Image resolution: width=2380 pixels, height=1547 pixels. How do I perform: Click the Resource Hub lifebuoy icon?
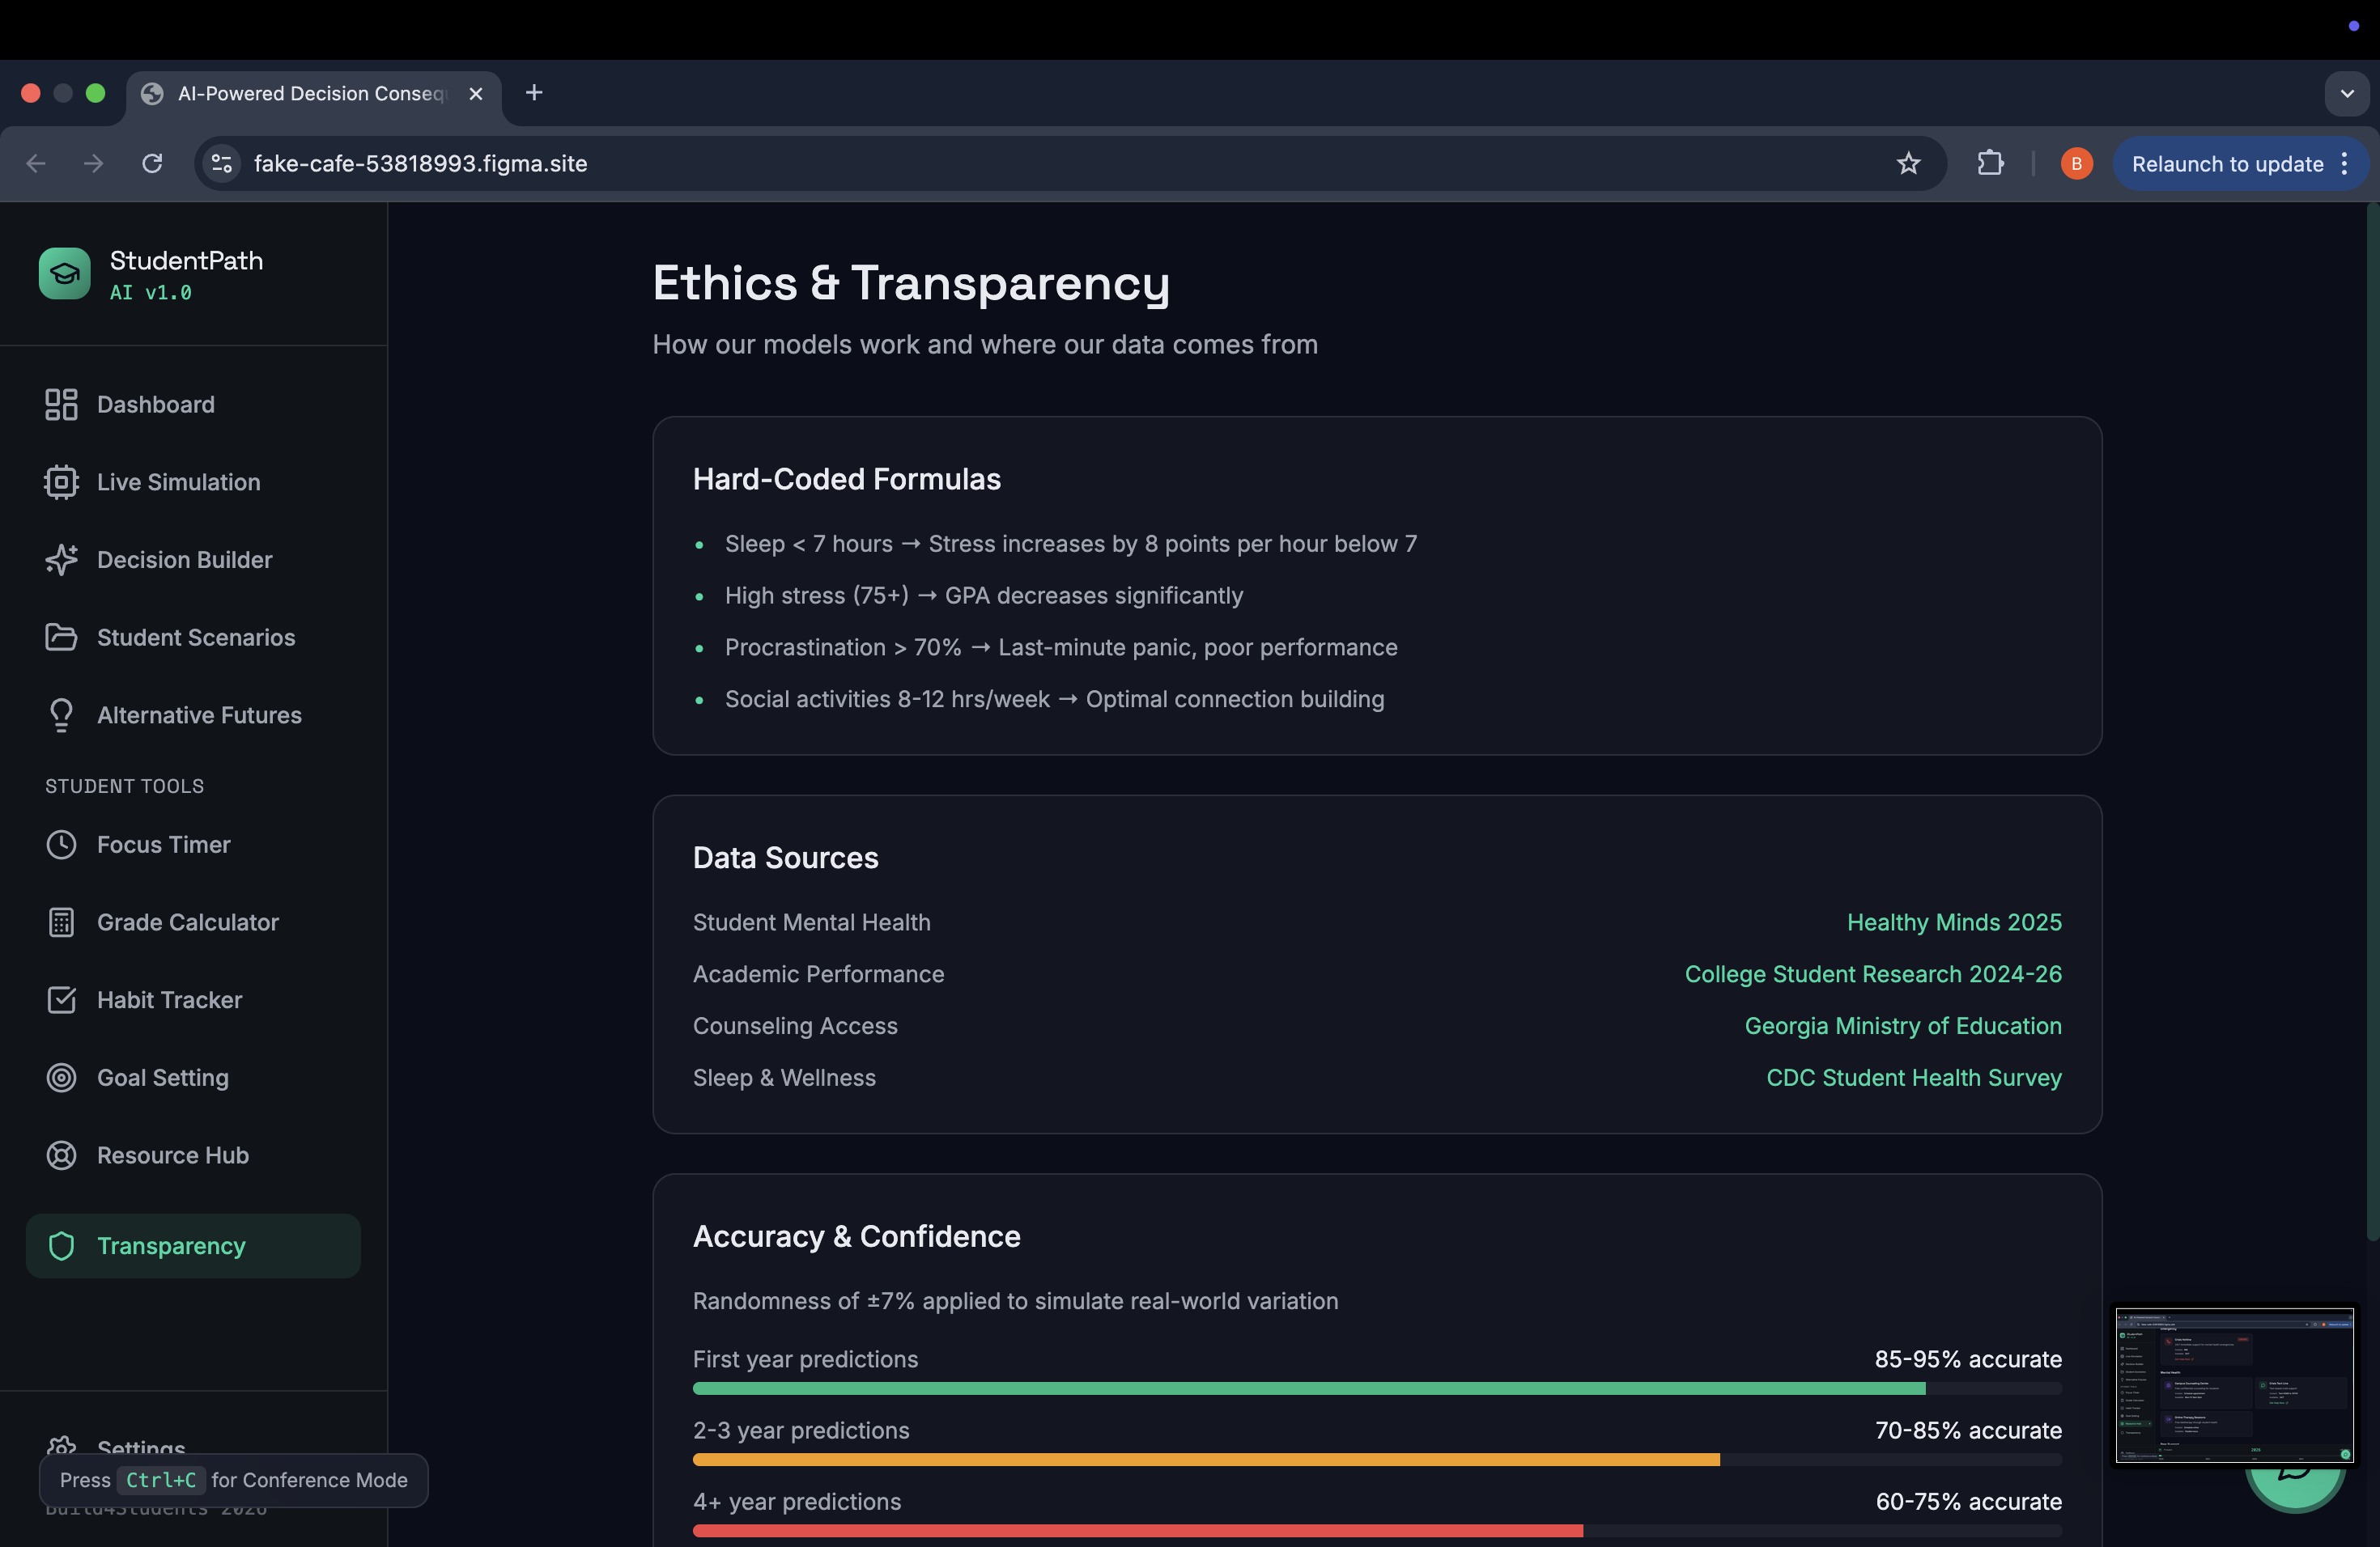(x=61, y=1155)
